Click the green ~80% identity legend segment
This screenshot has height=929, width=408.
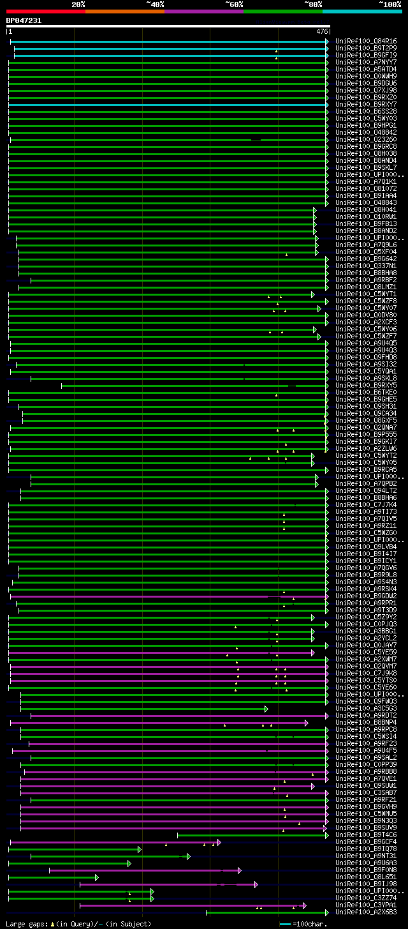[x=283, y=11]
